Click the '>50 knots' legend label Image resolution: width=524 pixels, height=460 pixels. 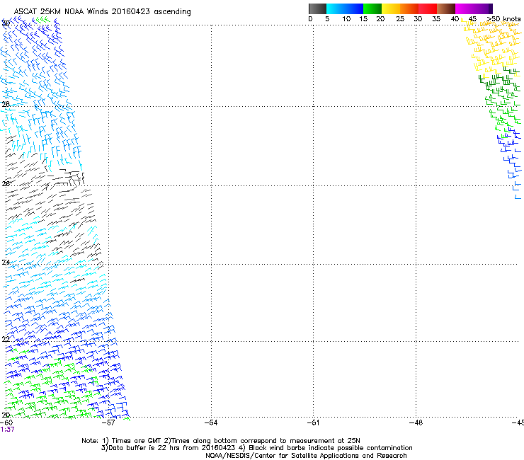click(x=503, y=19)
